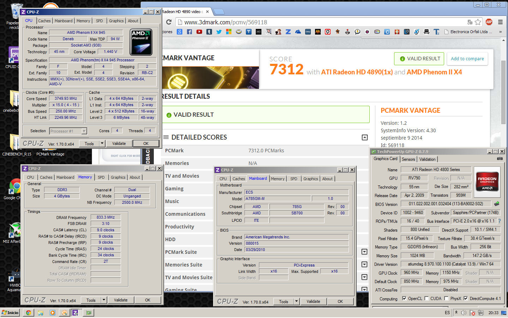
Task: Click Validate in CPU-Z Mainboard window
Action: [x=313, y=301]
